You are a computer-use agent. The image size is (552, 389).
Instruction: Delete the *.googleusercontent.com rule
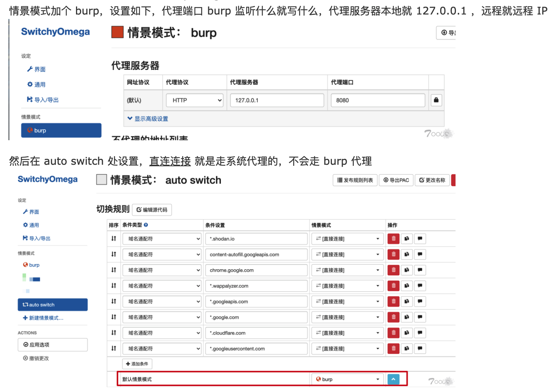pyautogui.click(x=393, y=348)
